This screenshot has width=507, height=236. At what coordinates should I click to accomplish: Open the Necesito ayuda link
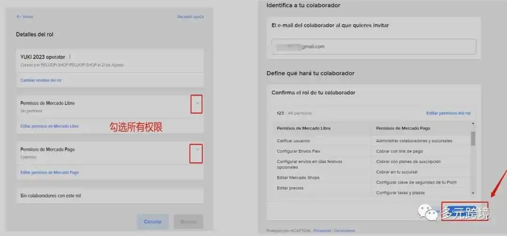coord(191,17)
